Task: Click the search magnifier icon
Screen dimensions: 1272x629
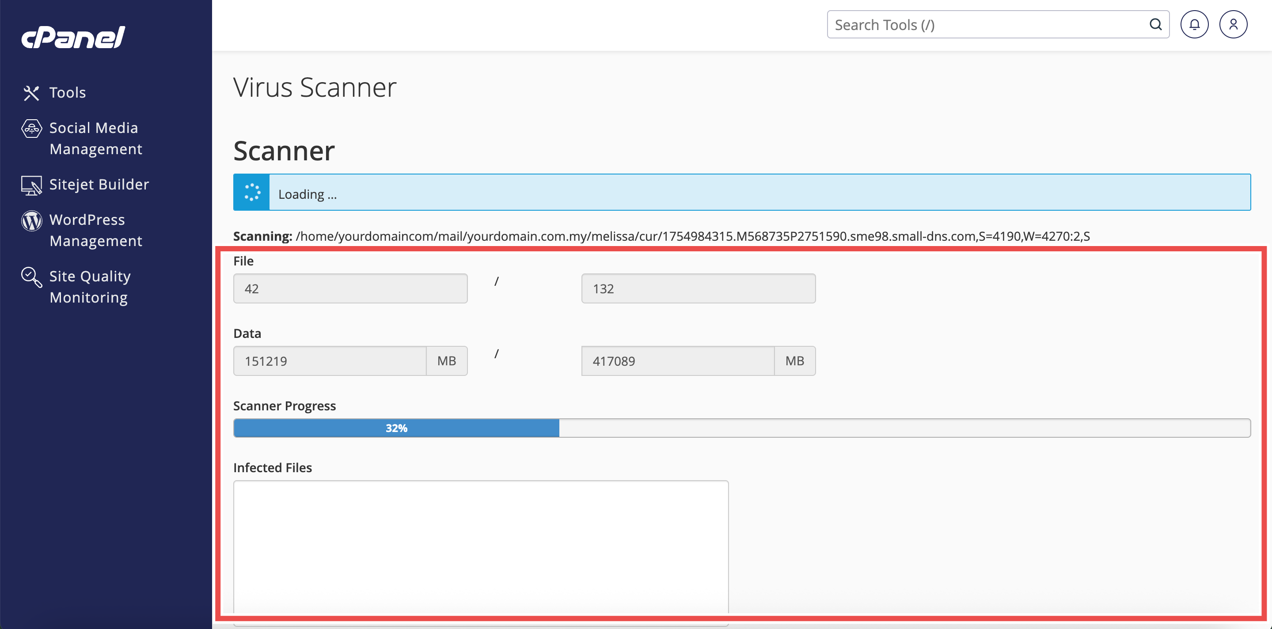Action: [1155, 25]
